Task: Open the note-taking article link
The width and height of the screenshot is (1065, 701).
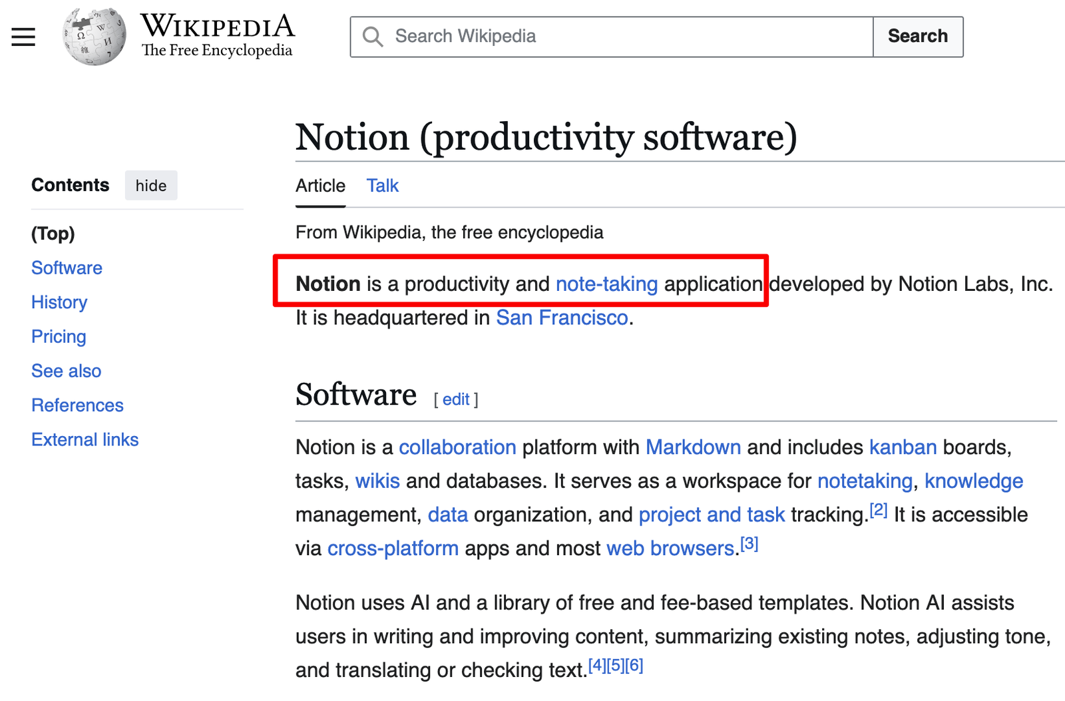Action: tap(606, 284)
